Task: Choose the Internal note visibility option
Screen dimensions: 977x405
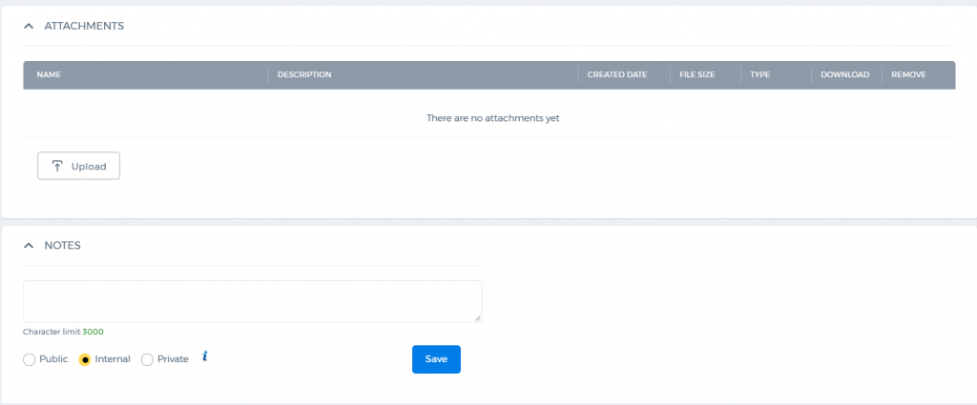Action: pos(86,359)
